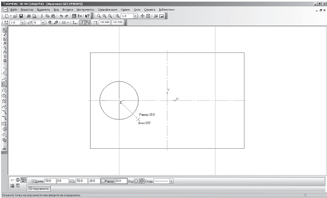Screen dimensions: 327x198
Task: Show the whole drawing icon
Action: pos(148,16)
